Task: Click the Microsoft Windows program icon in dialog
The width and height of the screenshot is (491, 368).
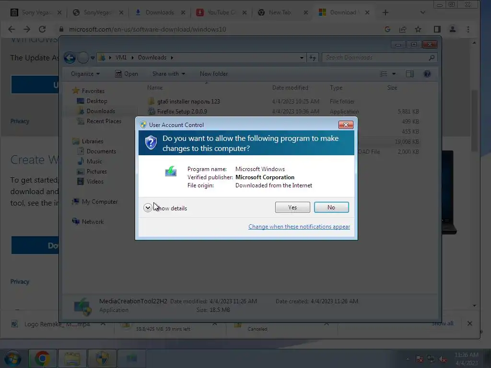Action: 171,171
